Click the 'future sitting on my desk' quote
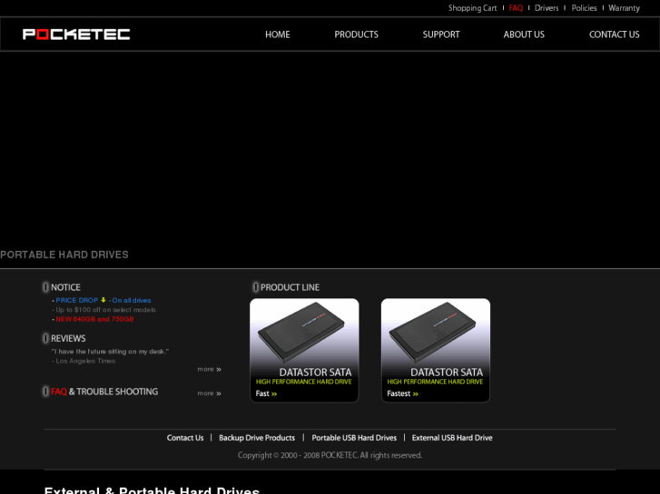 (x=110, y=352)
